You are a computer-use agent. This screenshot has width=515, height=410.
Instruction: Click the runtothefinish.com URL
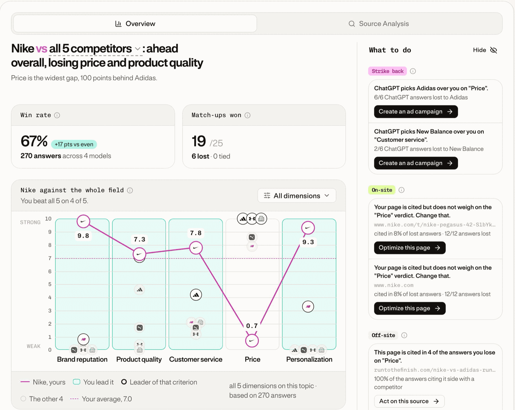point(435,370)
